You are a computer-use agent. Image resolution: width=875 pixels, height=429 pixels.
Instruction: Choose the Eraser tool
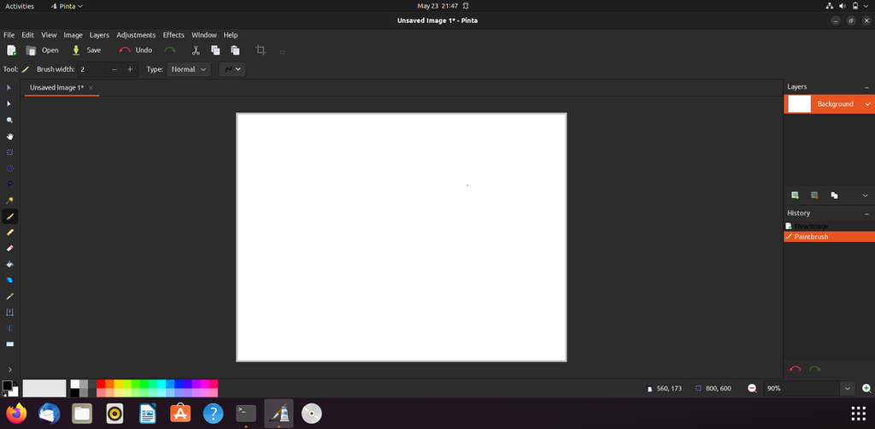point(9,248)
